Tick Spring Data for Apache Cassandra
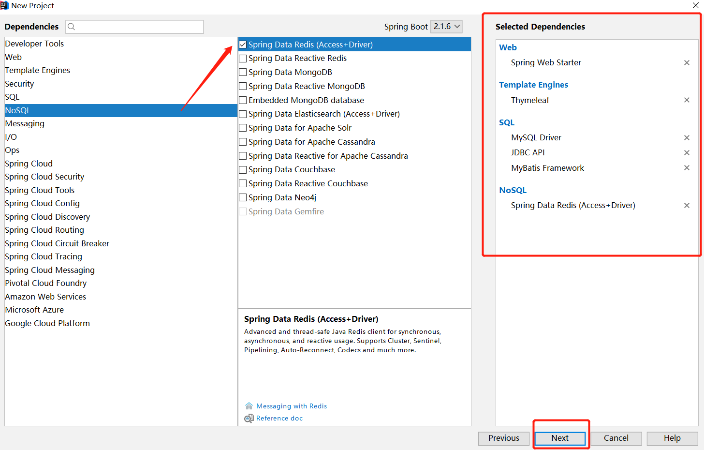704x450 pixels. [243, 142]
